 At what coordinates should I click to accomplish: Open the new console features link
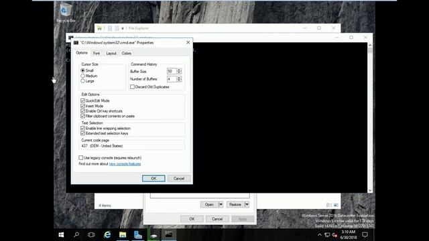point(125,164)
